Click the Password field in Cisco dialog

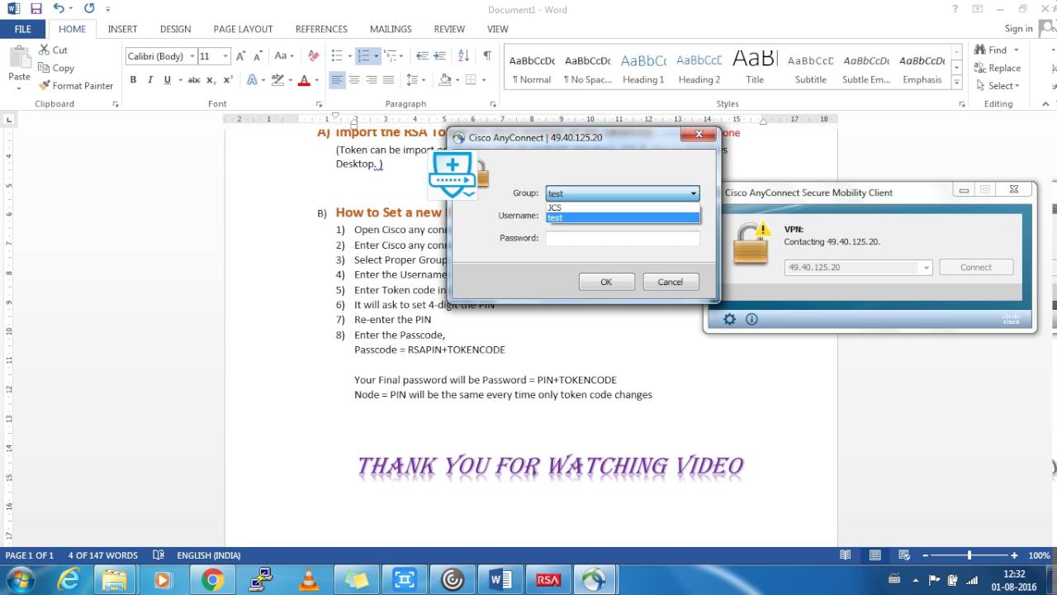click(x=623, y=238)
